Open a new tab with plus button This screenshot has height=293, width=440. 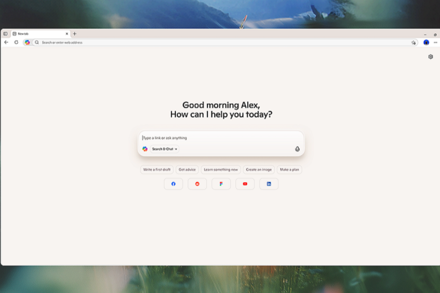point(75,33)
